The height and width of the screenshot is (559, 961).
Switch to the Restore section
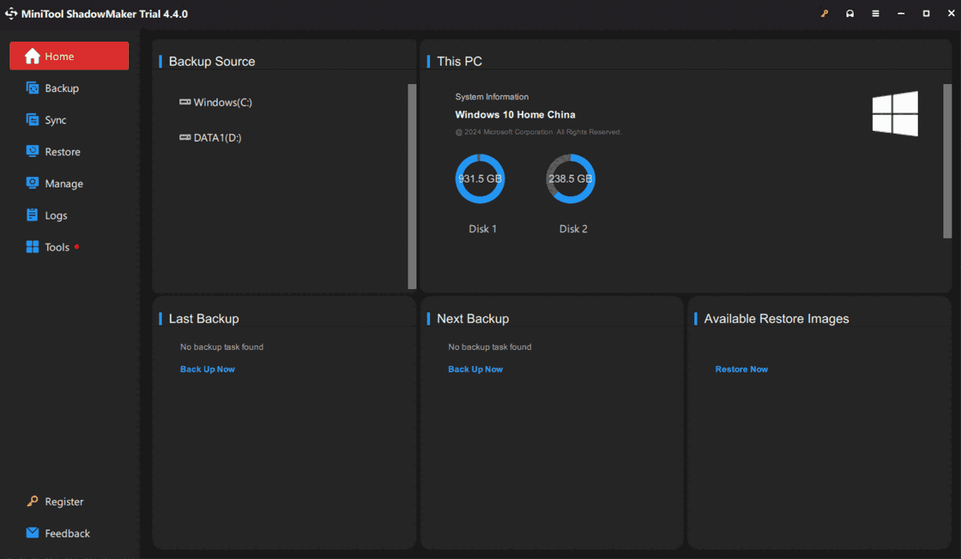pyautogui.click(x=62, y=152)
